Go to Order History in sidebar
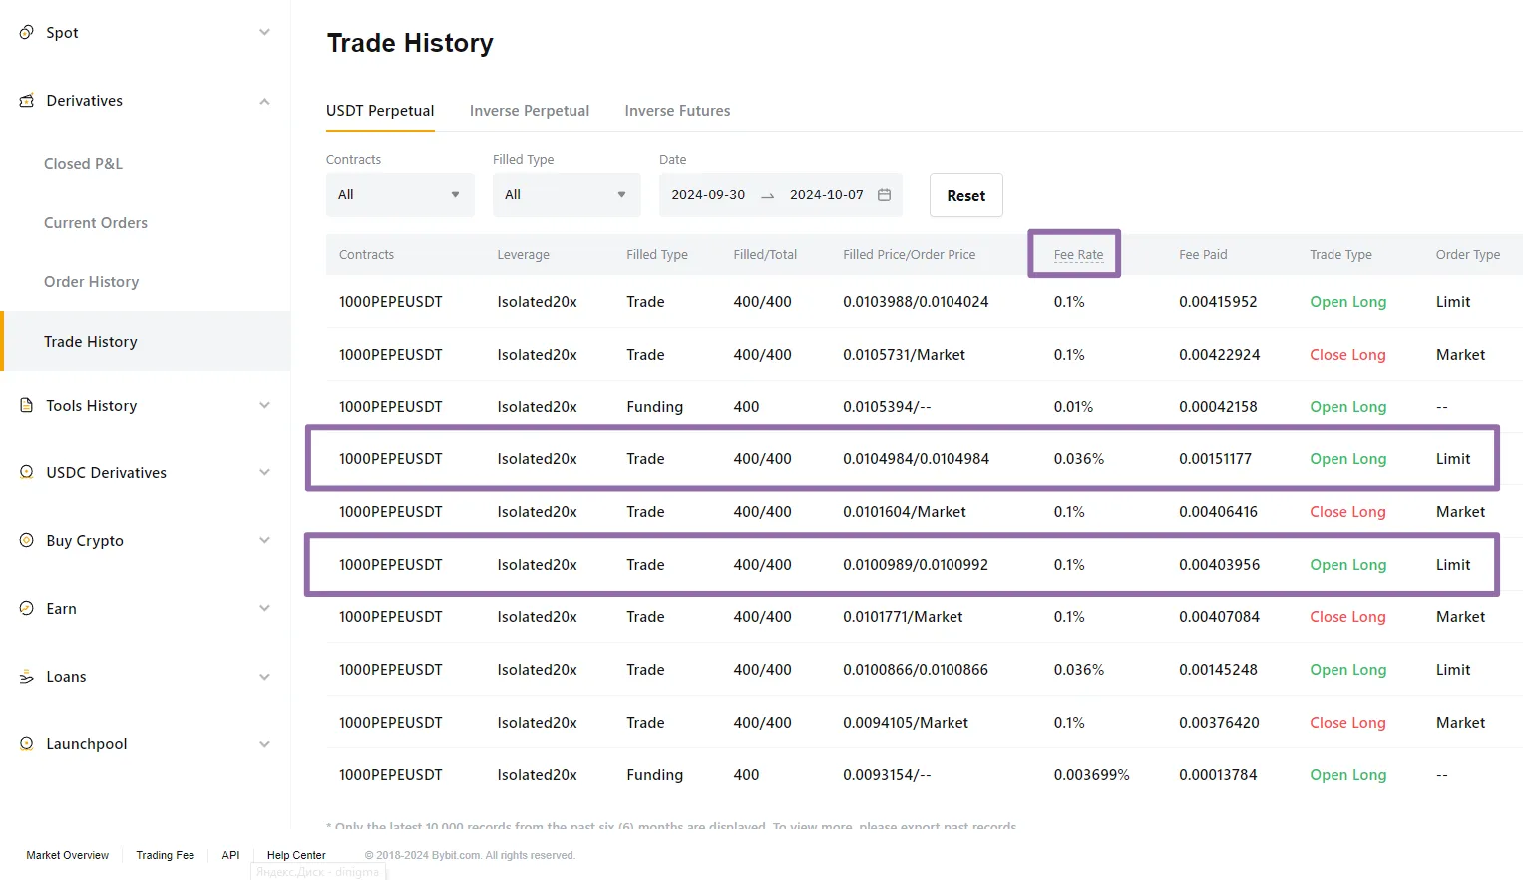This screenshot has height=880, width=1523. tap(91, 282)
